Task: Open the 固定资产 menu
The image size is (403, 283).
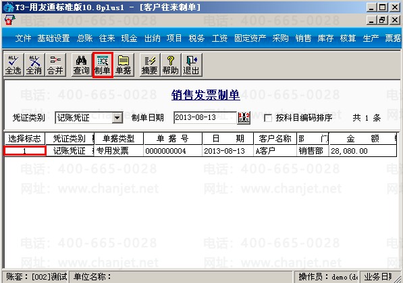Action: click(x=250, y=38)
